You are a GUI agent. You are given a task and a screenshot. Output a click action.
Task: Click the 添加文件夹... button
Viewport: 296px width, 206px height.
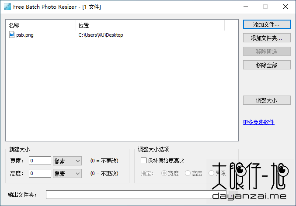pos(267,38)
